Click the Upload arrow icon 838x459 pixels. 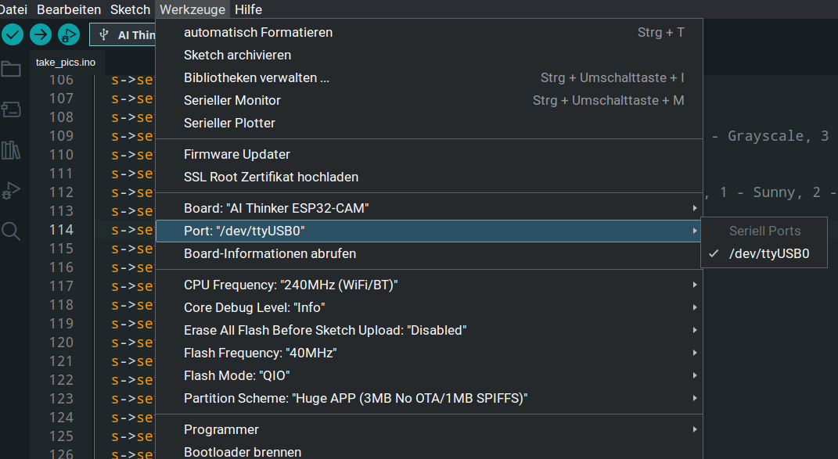point(41,34)
